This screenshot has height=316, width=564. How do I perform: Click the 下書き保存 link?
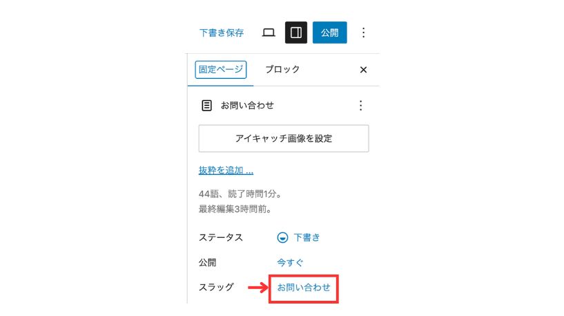pyautogui.click(x=222, y=32)
